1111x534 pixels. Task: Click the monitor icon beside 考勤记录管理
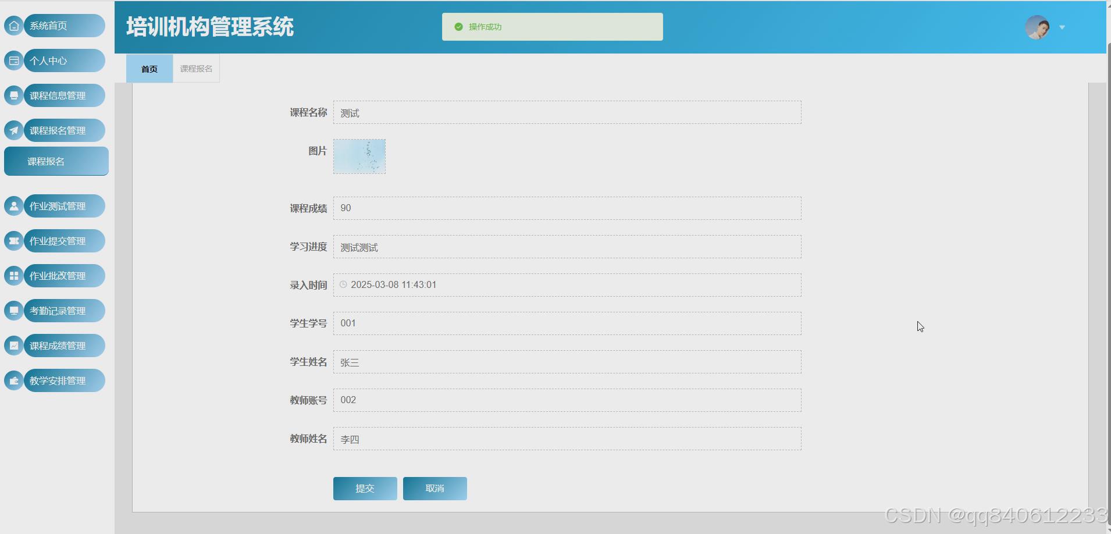click(14, 311)
